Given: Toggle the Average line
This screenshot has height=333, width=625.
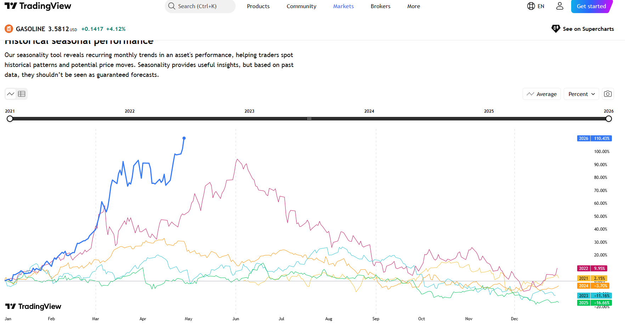Looking at the screenshot, I should (x=542, y=94).
